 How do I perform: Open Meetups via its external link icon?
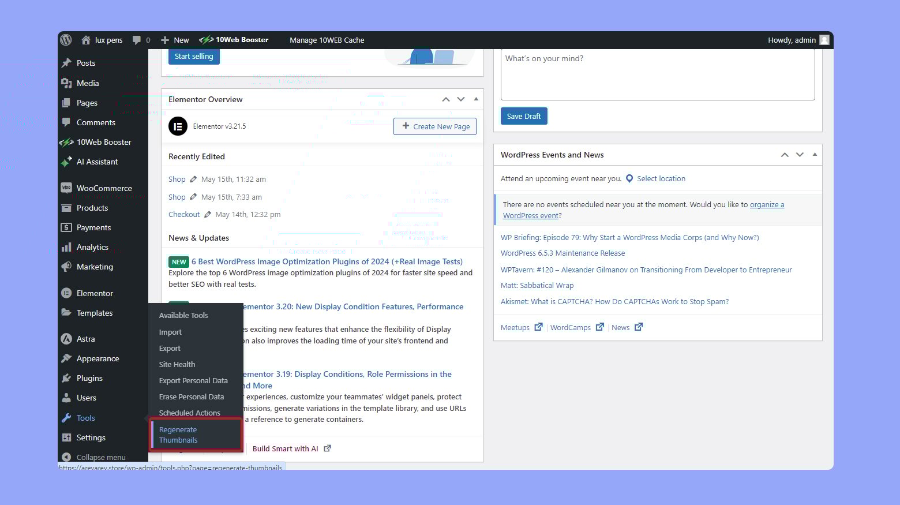tap(538, 327)
